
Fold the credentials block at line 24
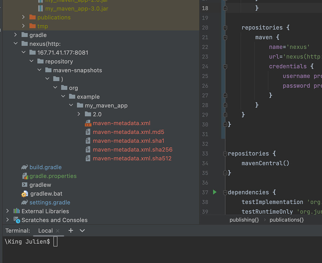pyautogui.click(x=225, y=66)
